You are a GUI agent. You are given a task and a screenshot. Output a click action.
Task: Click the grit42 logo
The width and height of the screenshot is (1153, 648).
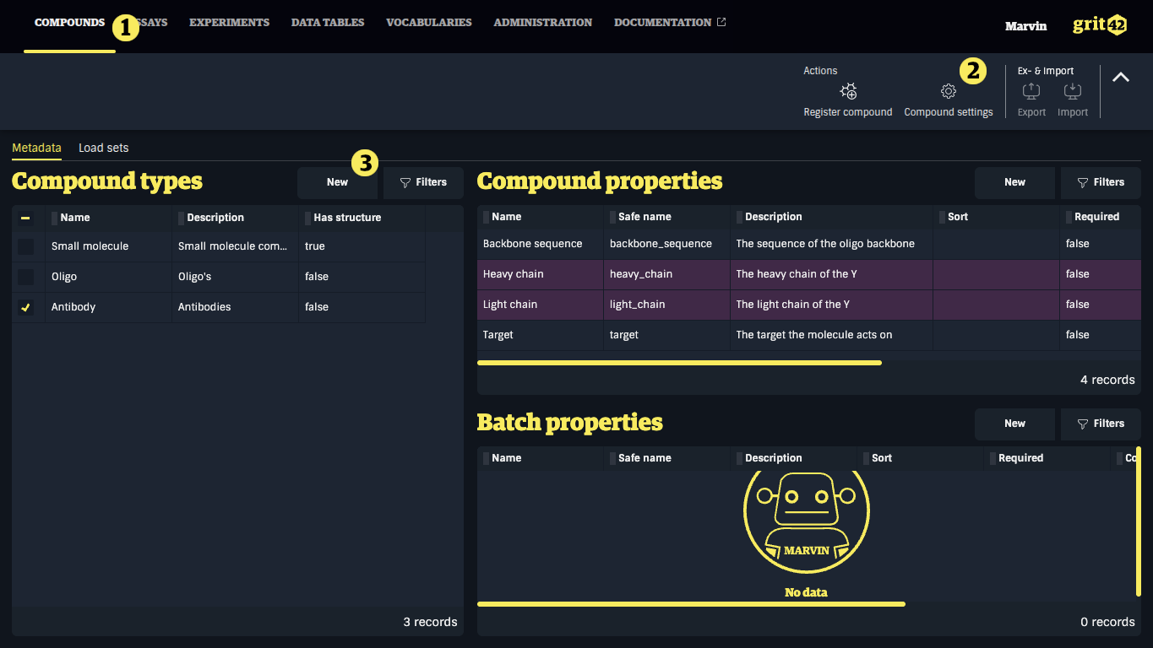[x=1099, y=25]
